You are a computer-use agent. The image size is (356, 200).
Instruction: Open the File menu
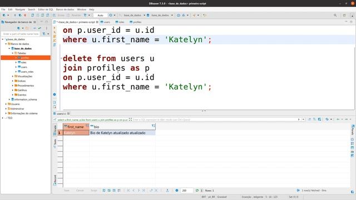coord(3,9)
